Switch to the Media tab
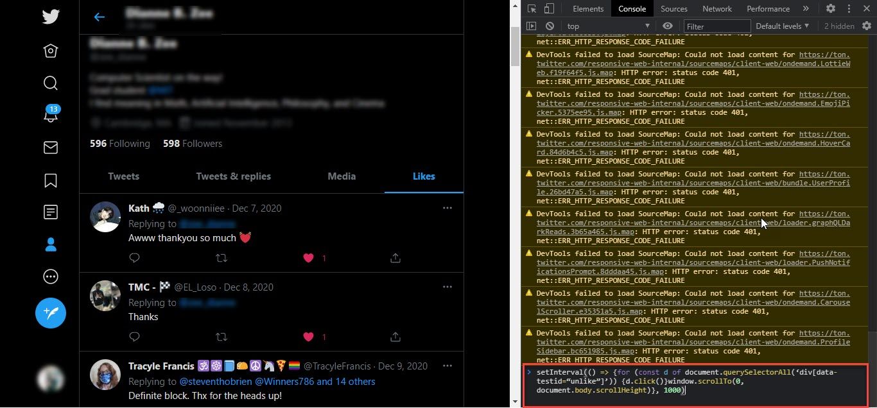The width and height of the screenshot is (877, 408). coord(342,176)
